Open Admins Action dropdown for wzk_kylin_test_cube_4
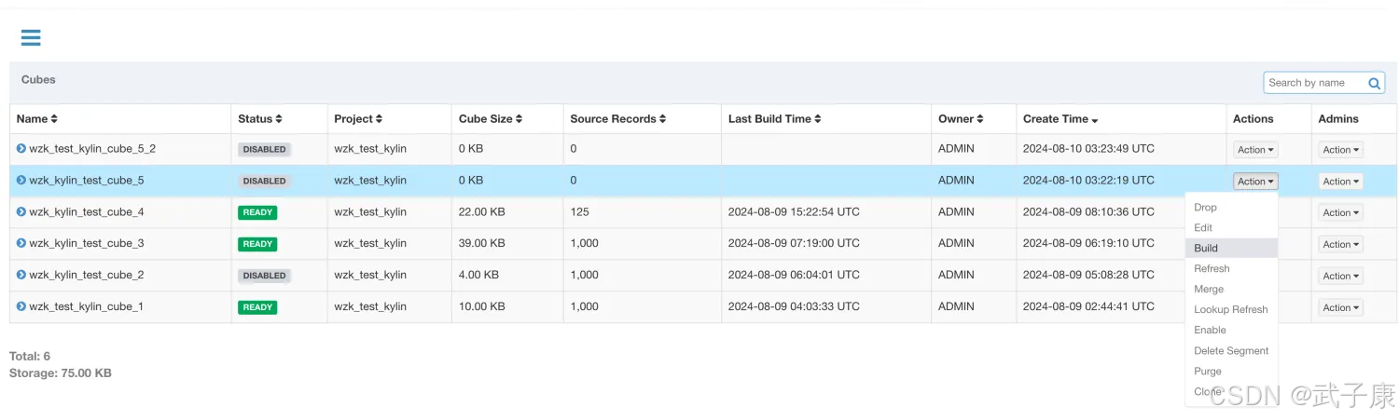Screen dimensions: 1399x420 pyautogui.click(x=1340, y=213)
